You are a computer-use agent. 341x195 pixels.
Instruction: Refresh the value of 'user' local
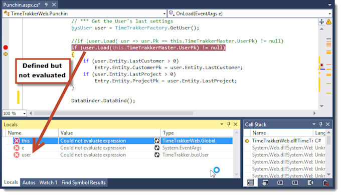(x=157, y=155)
